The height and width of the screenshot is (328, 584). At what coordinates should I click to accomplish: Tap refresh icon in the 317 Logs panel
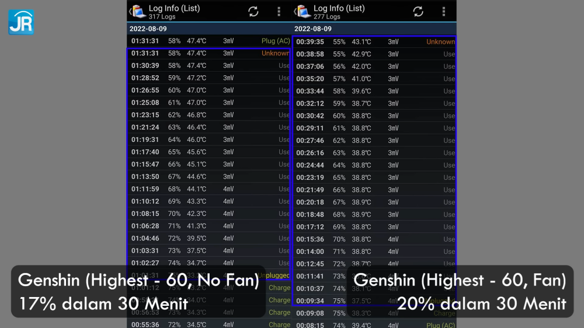[x=253, y=12]
